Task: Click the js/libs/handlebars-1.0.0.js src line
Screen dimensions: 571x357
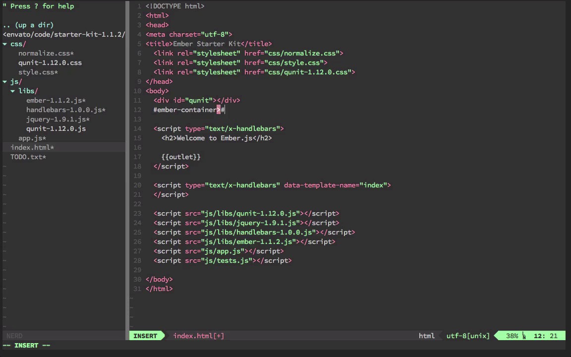Action: 254,233
